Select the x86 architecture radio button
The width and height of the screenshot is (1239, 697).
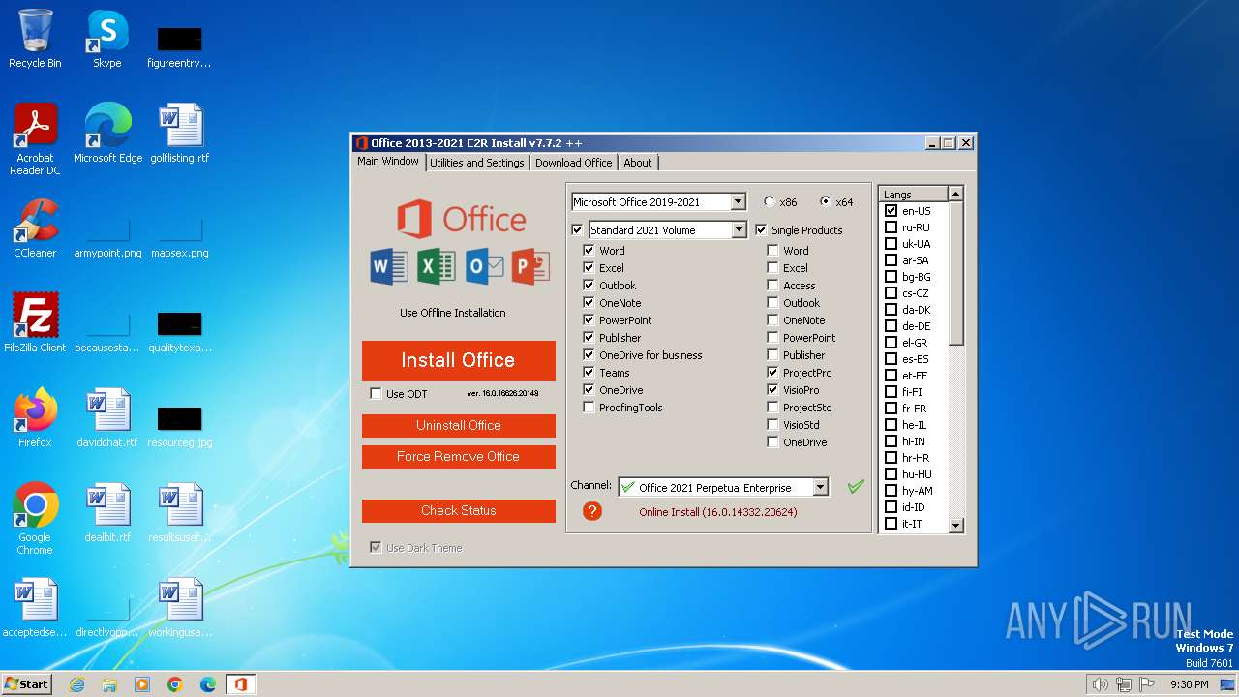click(770, 201)
